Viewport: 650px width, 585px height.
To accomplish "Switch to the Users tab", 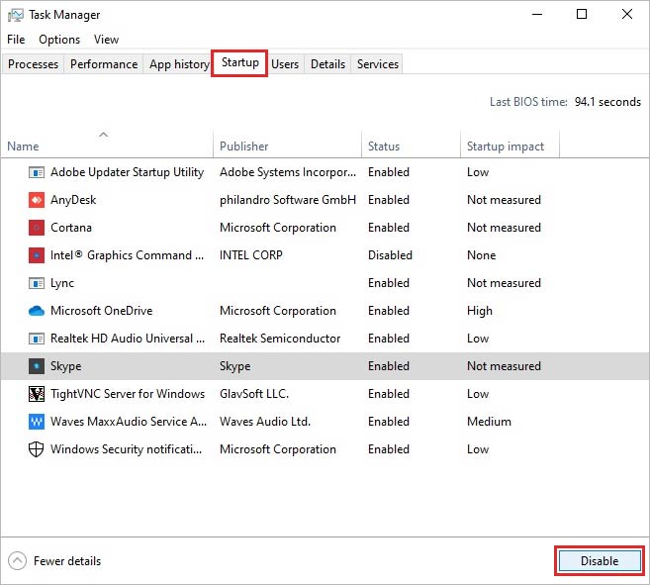I will point(285,64).
